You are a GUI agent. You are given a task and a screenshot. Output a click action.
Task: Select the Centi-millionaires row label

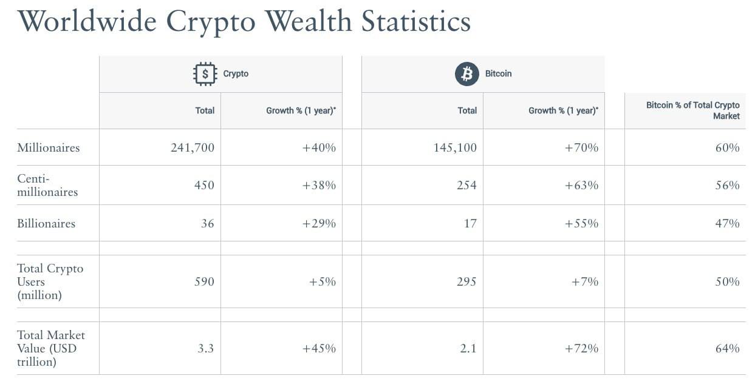coord(47,185)
